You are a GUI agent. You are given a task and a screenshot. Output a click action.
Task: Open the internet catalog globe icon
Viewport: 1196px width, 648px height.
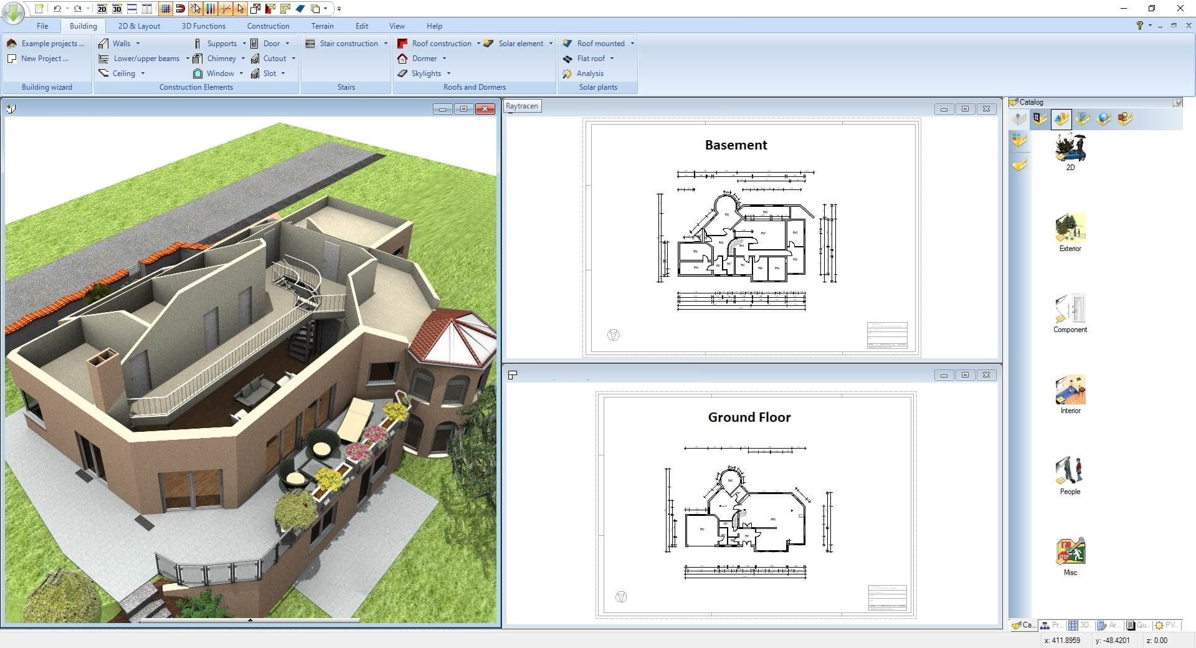click(1103, 119)
